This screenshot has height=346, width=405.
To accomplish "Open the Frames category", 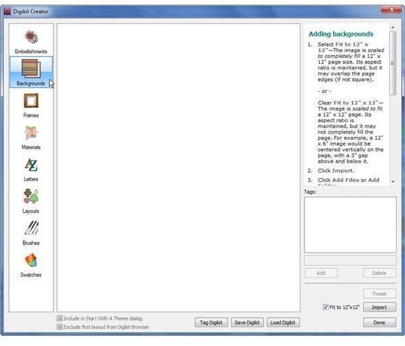I will [31, 105].
